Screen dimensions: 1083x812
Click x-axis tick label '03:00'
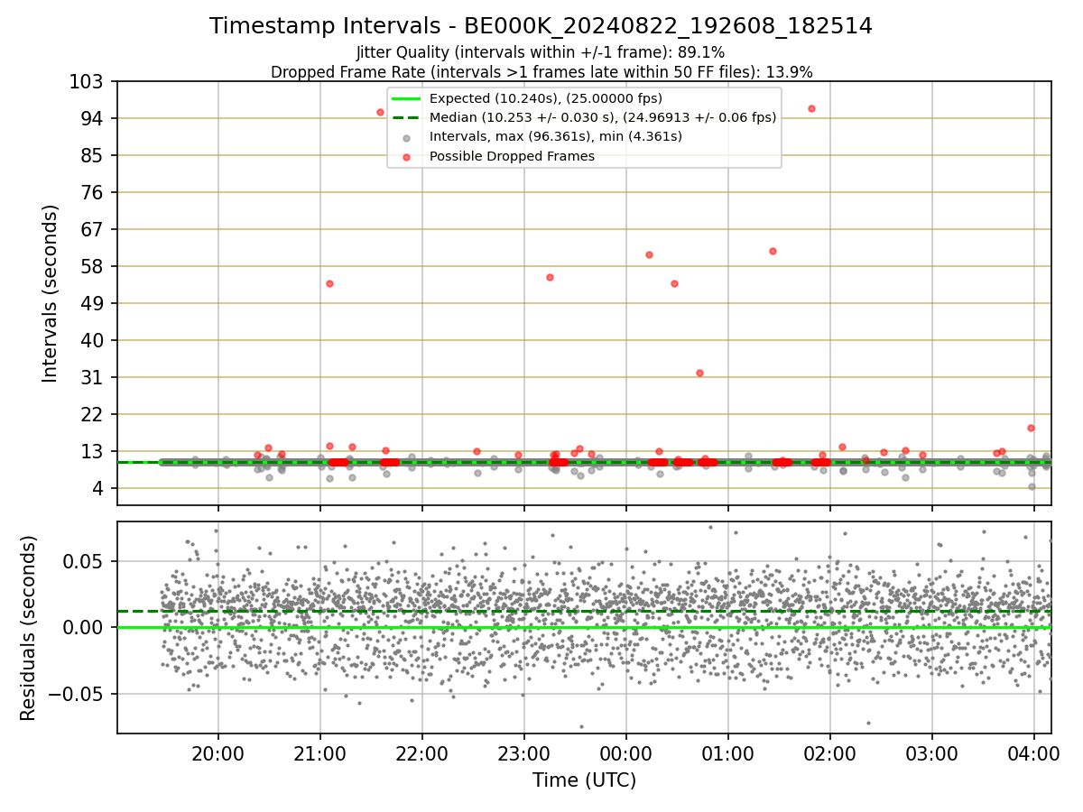pyautogui.click(x=932, y=753)
